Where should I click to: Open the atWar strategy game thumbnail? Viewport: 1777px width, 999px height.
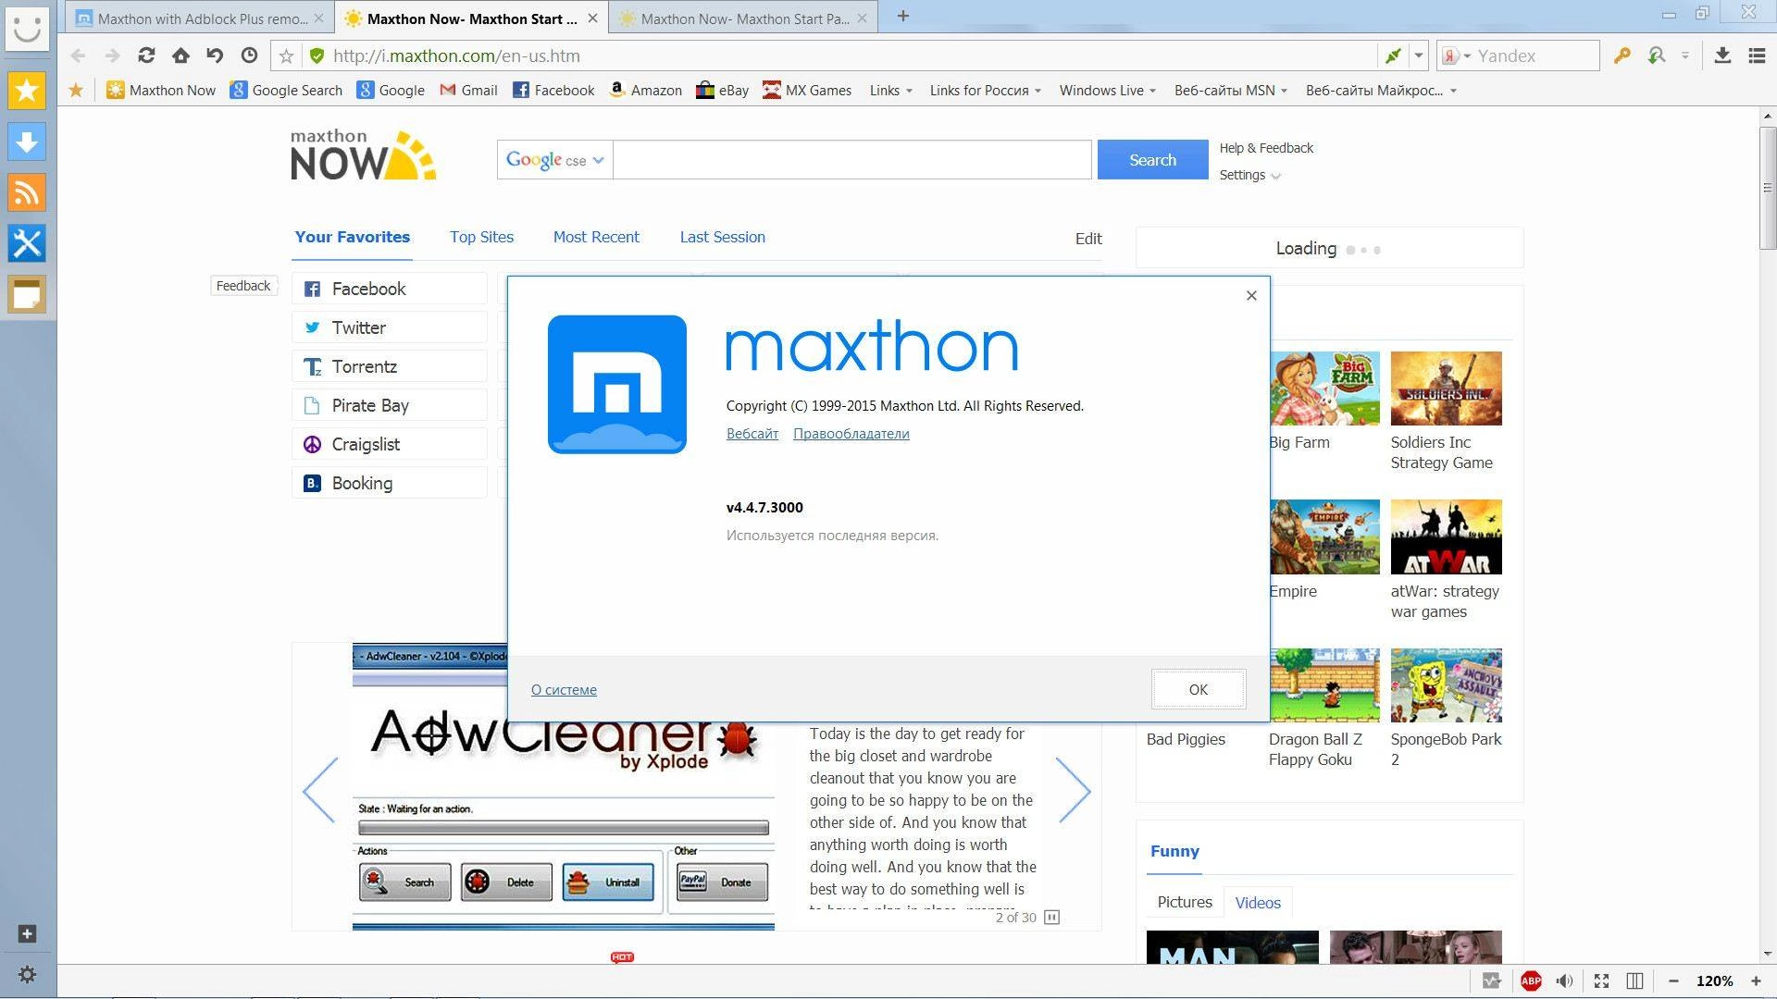[1446, 536]
